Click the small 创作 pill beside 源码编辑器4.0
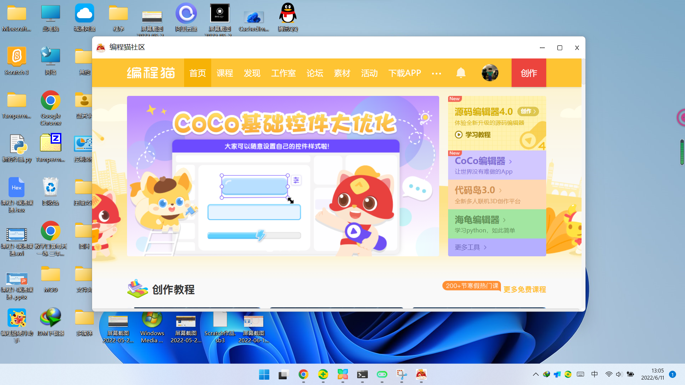The image size is (685, 385). 528,111
